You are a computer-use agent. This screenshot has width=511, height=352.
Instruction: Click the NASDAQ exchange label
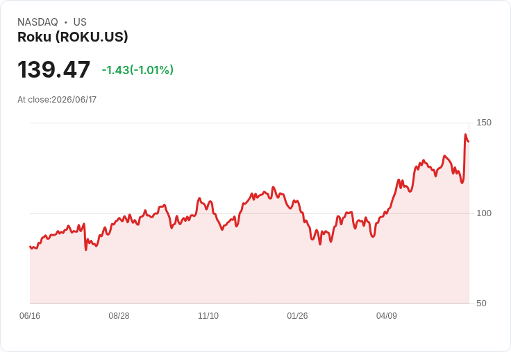(x=37, y=22)
